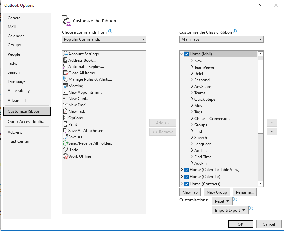
Task: Disable the Home (Calendar) checkbox
Action: (186, 176)
